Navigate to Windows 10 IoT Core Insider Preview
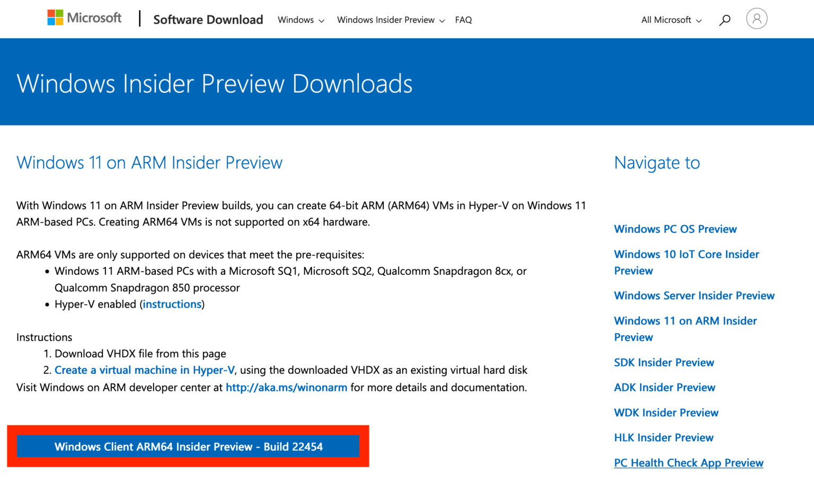 coord(686,262)
